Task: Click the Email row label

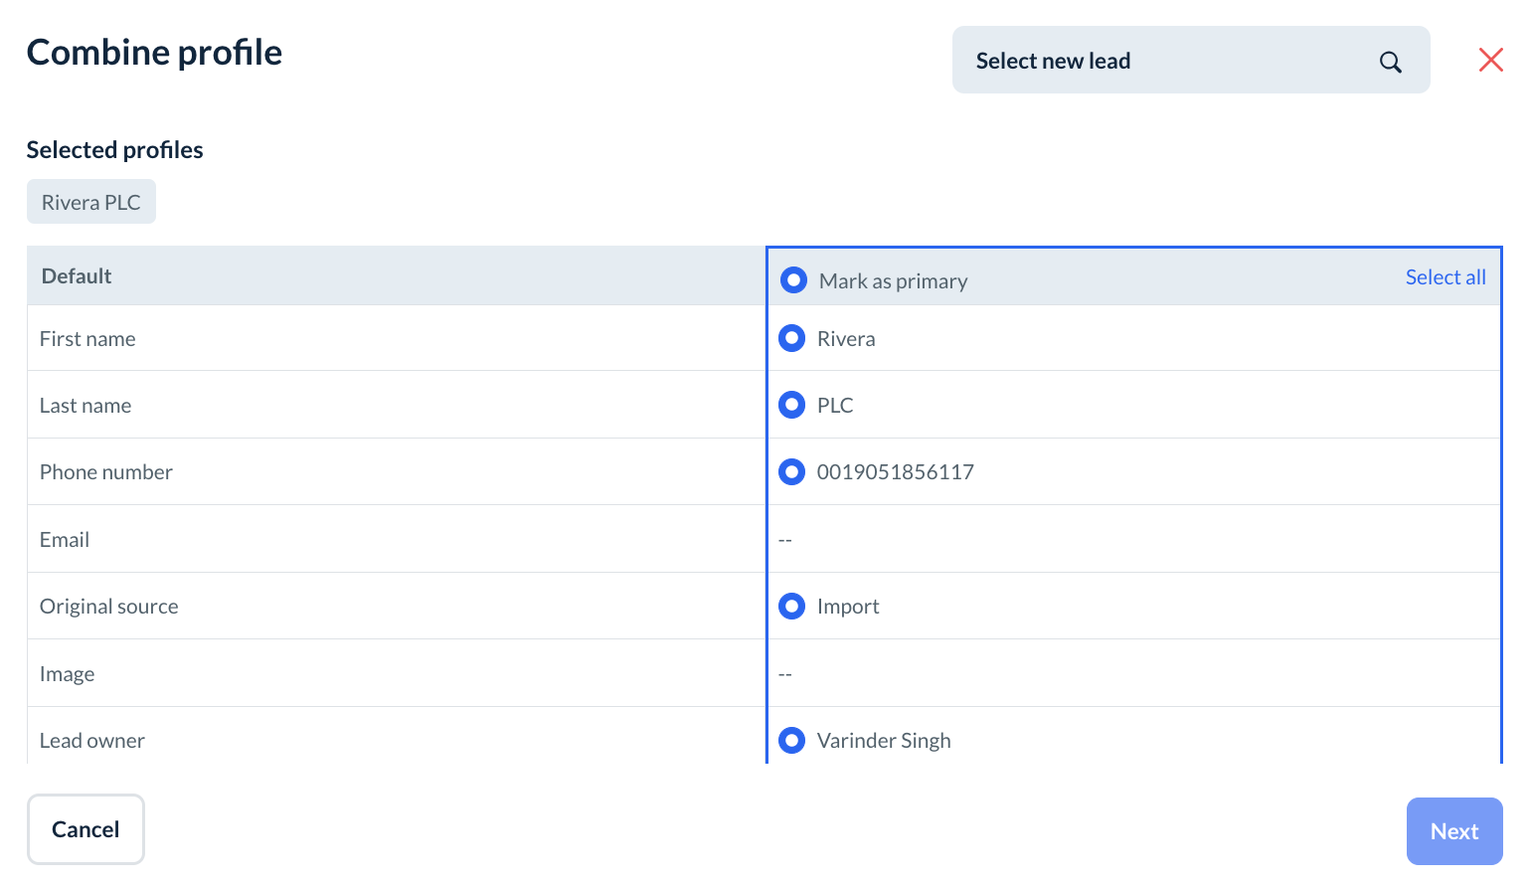Action: pyautogui.click(x=65, y=540)
